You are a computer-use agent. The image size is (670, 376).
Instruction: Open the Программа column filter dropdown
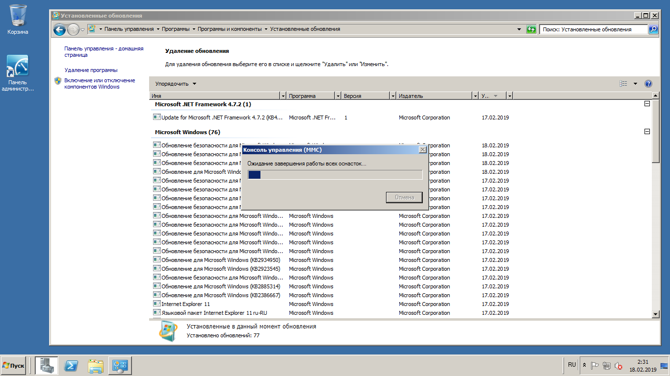pos(338,96)
